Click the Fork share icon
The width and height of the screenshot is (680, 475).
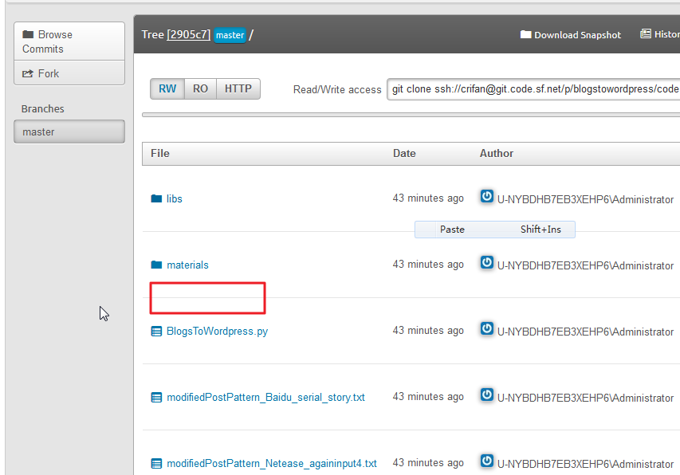[28, 73]
